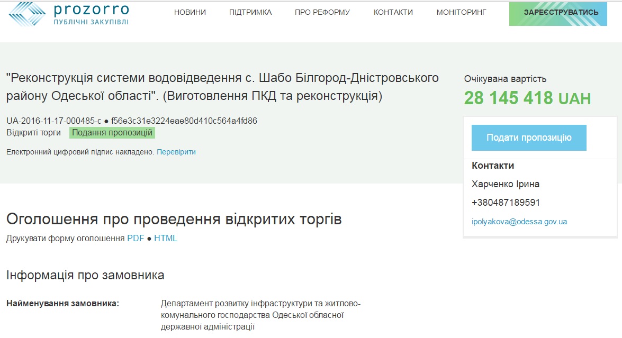
Task: Open the МОНІТОРИНГ menu item
Action: pyautogui.click(x=461, y=12)
